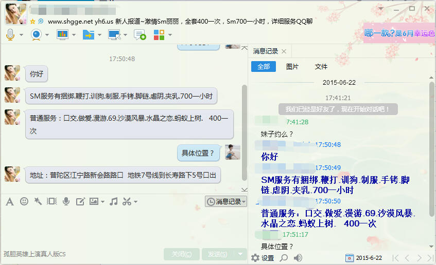Viewport: 436px width, 265px height.
Task: Open 设置 in the history panel
Action: tap(263, 258)
